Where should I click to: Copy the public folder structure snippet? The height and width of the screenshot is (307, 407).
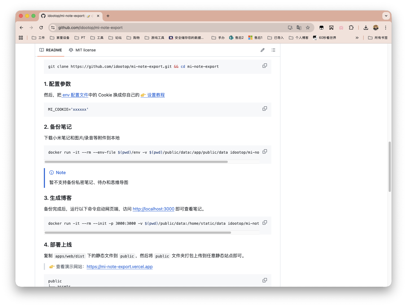point(264,280)
